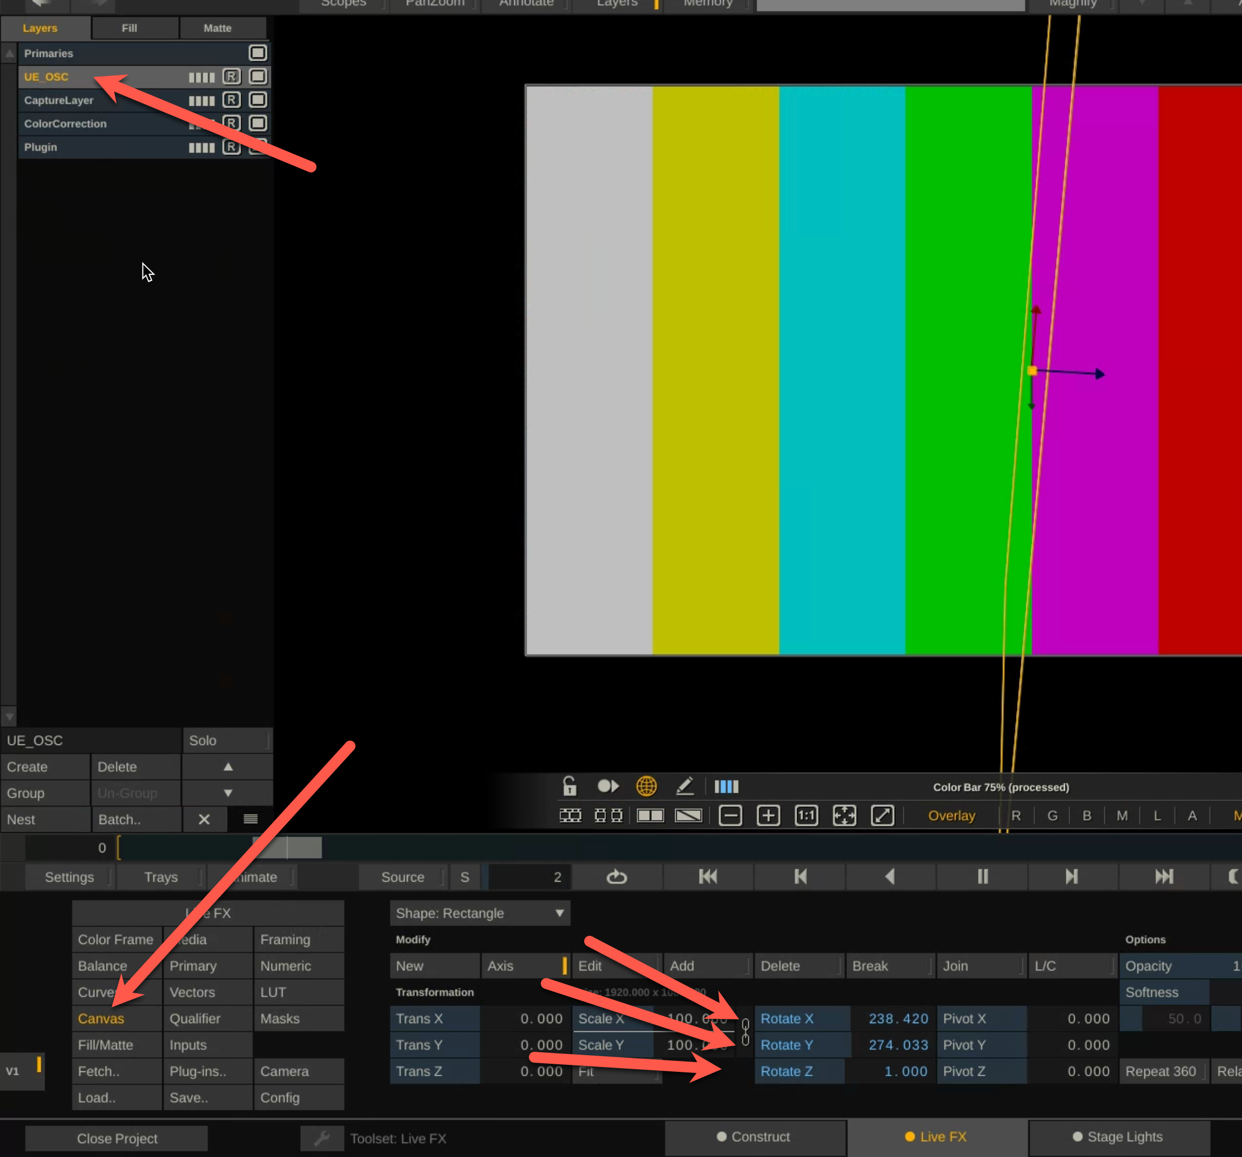Open the Shape: Rectangle dropdown

pyautogui.click(x=479, y=912)
